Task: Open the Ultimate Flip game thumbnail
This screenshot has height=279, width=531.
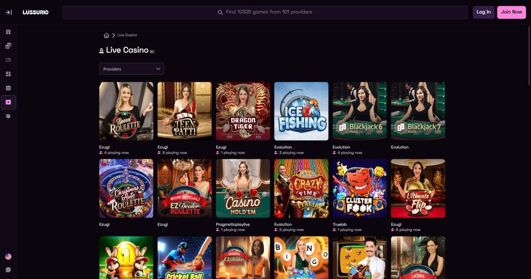Action: coord(418,188)
